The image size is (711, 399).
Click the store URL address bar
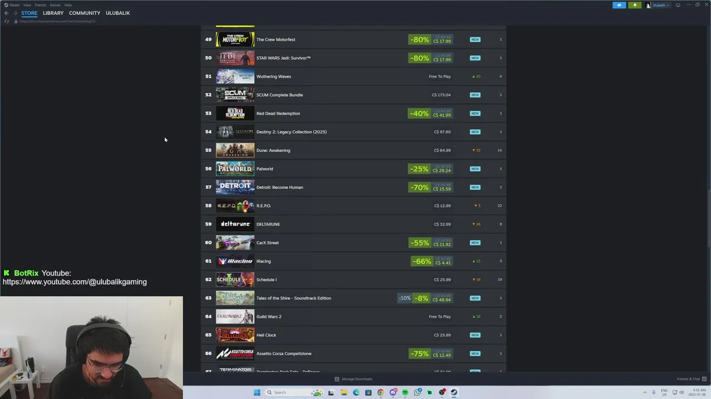tap(57, 21)
